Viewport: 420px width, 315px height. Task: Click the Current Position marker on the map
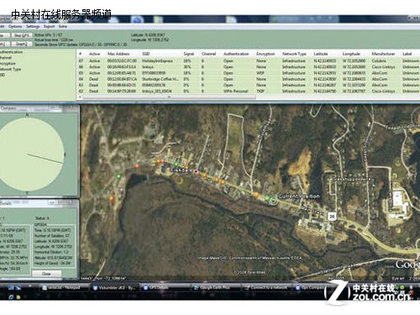click(x=273, y=199)
